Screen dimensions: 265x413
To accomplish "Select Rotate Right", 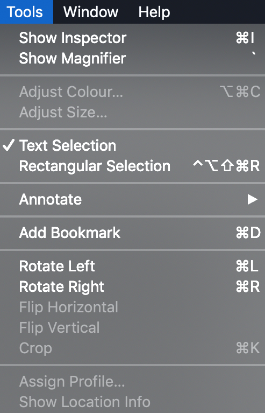I will pyautogui.click(x=132, y=286).
